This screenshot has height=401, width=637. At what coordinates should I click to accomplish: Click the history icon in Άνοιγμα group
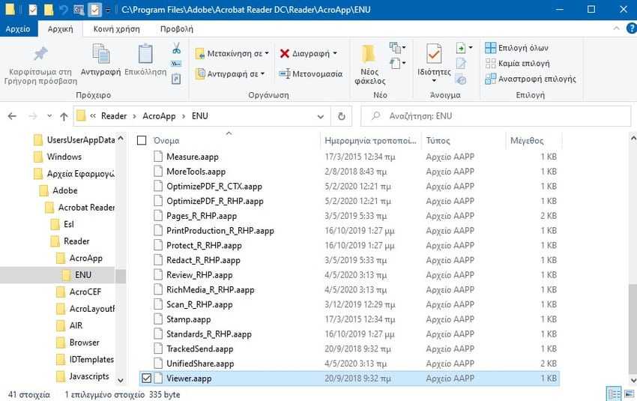coord(461,79)
